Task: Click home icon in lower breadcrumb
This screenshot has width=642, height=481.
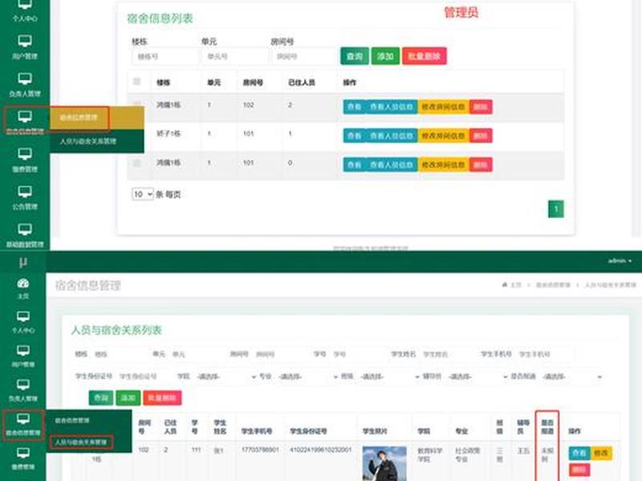Action: [x=505, y=285]
